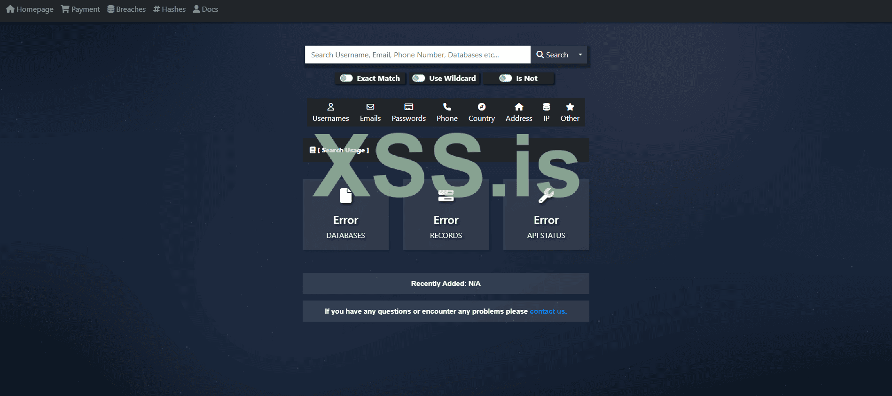The height and width of the screenshot is (396, 892).
Task: Open the Hashes nav item
Action: click(169, 9)
